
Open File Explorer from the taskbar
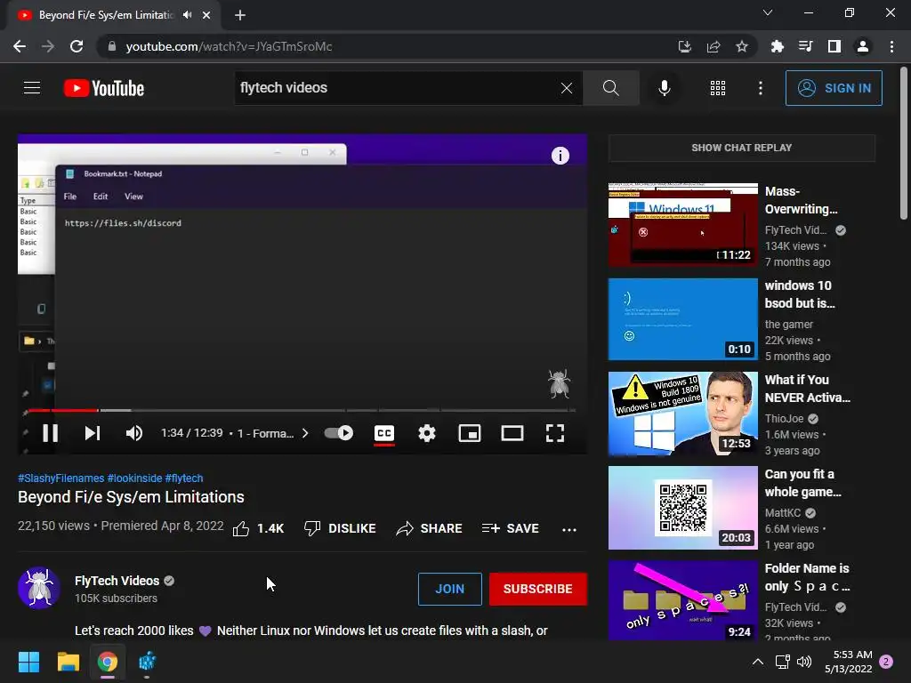[x=68, y=662]
